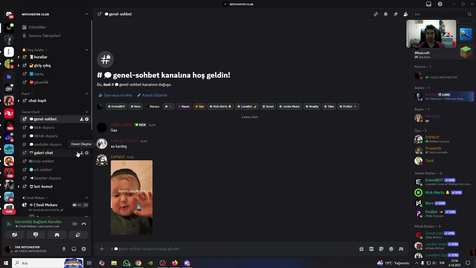Collapse the Genel Chatt category

(x=32, y=112)
